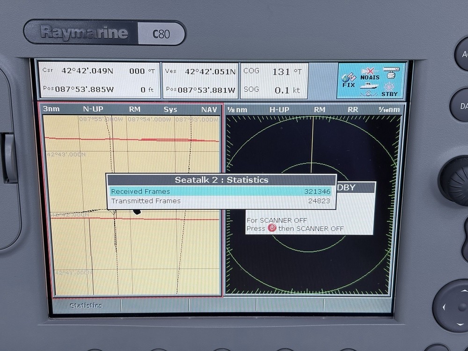This screenshot has width=468, height=351.
Task: Highlight the Received Frames row
Action: tap(220, 191)
